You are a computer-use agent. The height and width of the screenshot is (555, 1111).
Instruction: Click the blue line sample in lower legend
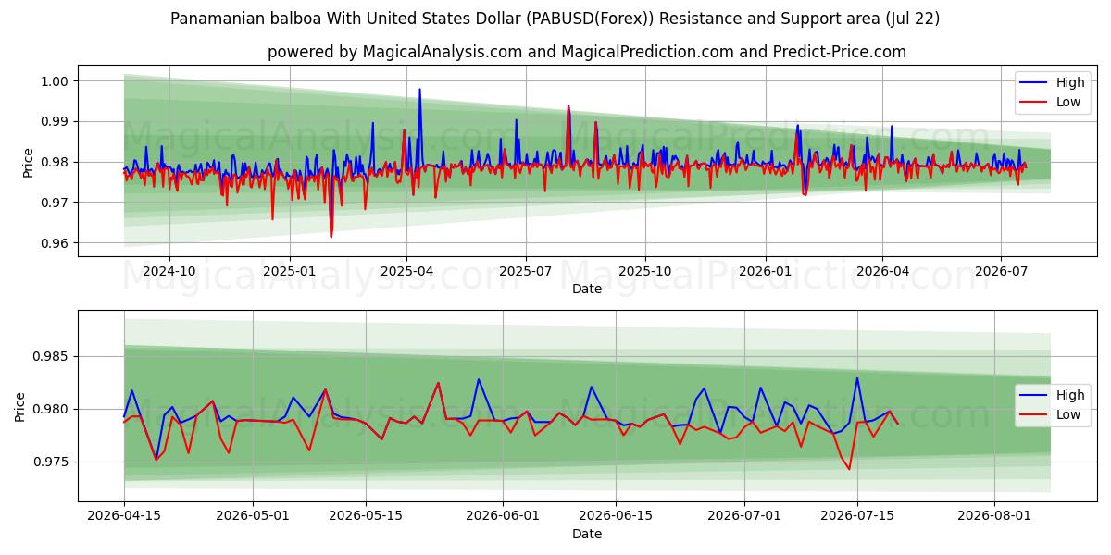point(1034,395)
